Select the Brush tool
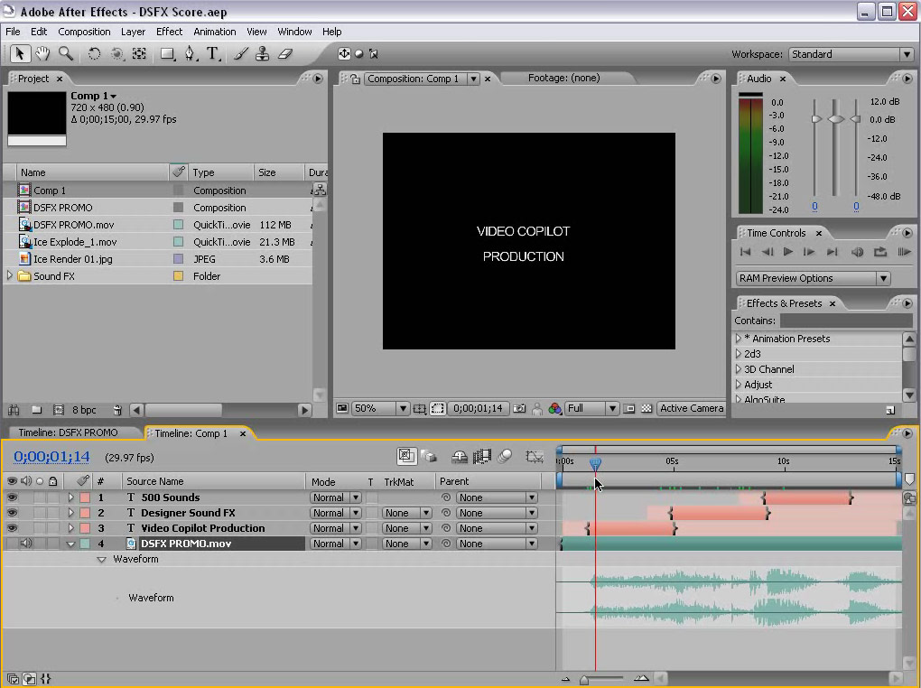 [241, 54]
